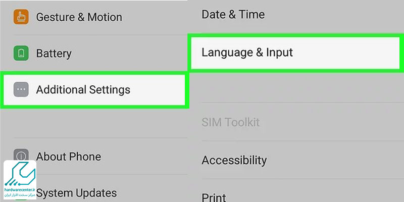Screen dimensions: 404x202
Task: Tap the orange Gesture & Motion icon
Action: pyautogui.click(x=21, y=17)
